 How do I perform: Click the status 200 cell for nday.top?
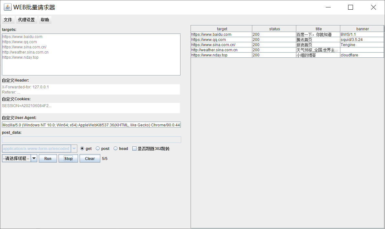[x=274, y=55]
